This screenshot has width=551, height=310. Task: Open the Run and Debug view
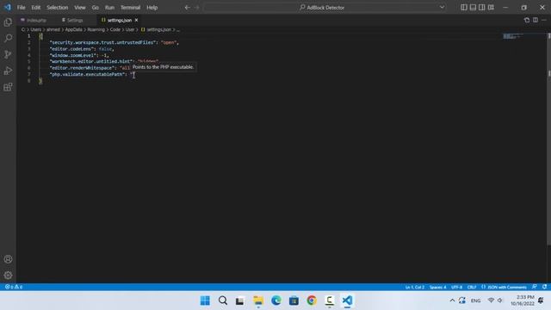[8, 71]
